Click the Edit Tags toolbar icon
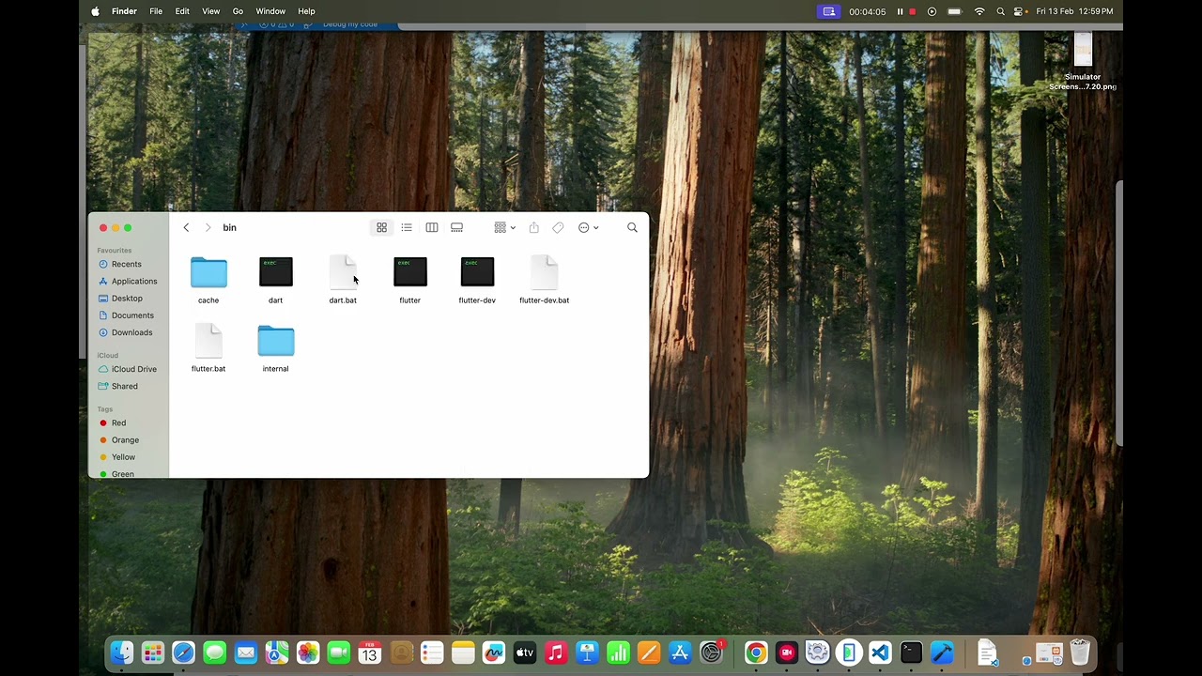 [558, 227]
